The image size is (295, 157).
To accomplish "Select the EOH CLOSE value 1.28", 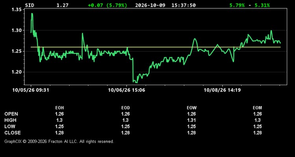I will pos(59,133).
